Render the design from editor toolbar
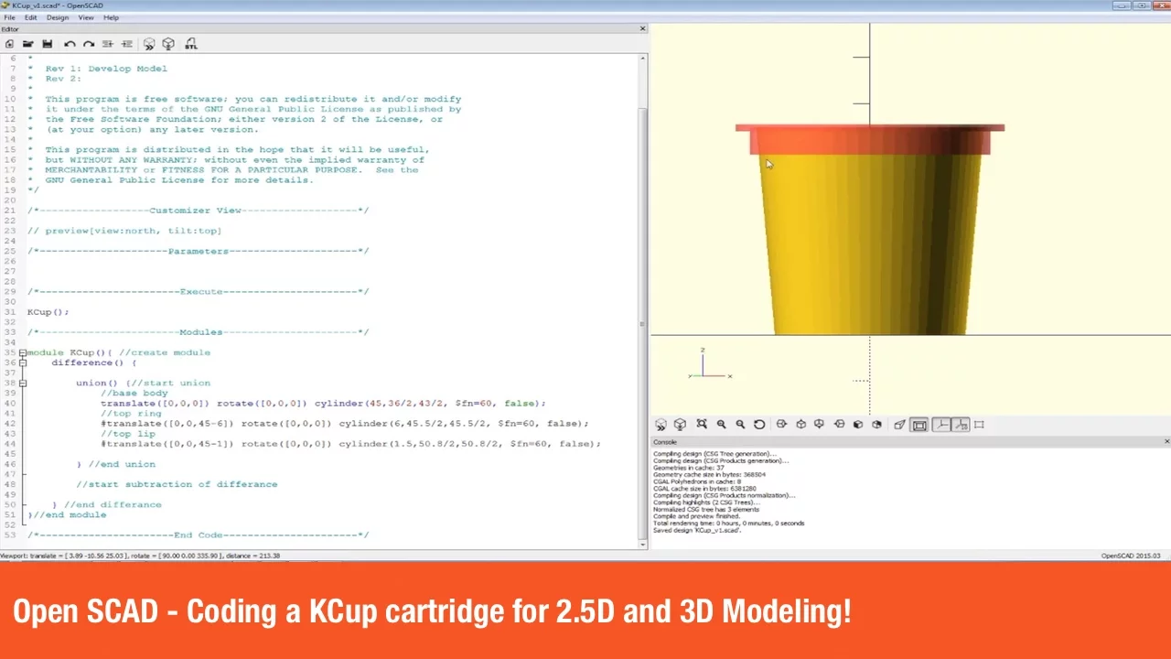Viewport: 1171px width, 659px height. (168, 44)
